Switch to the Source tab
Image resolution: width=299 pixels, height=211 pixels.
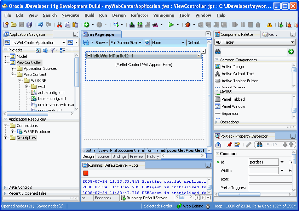(103, 156)
